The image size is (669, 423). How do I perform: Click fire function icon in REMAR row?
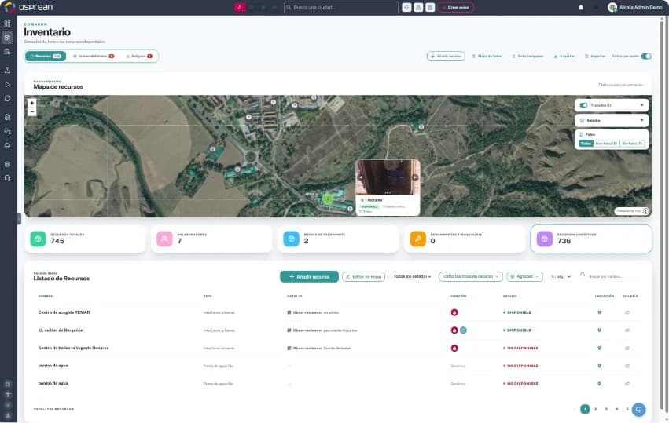point(454,312)
